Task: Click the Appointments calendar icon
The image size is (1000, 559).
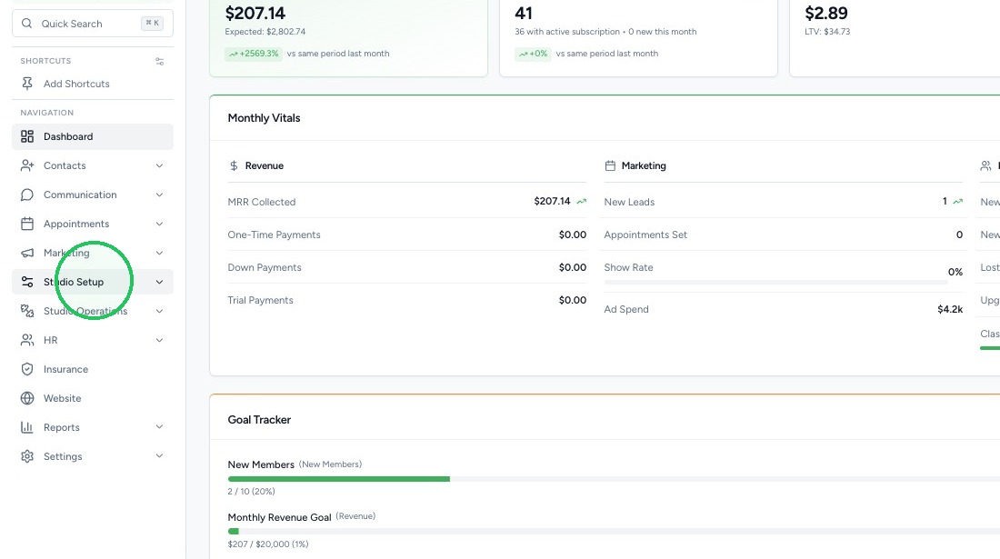Action: click(26, 224)
